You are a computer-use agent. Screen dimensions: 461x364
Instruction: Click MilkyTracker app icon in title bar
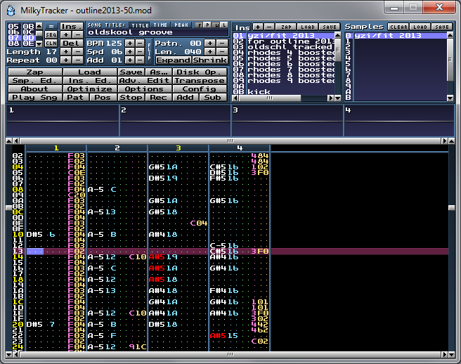[x=11, y=11]
